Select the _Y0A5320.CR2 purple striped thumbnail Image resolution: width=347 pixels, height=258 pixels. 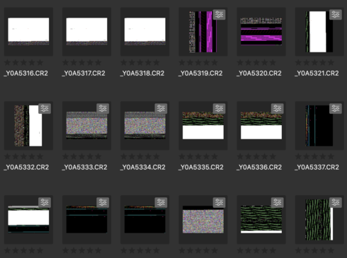261,31
